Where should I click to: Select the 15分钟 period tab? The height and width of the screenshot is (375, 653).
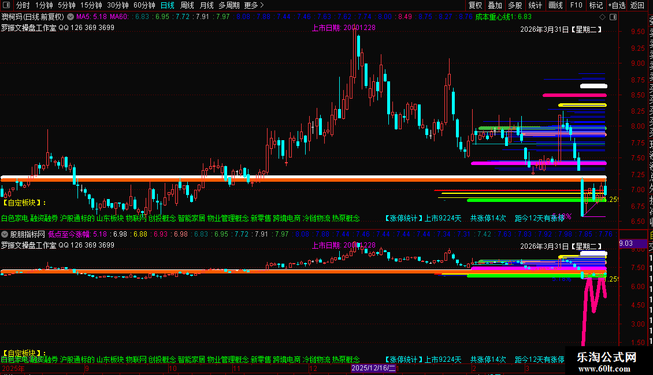(91, 5)
